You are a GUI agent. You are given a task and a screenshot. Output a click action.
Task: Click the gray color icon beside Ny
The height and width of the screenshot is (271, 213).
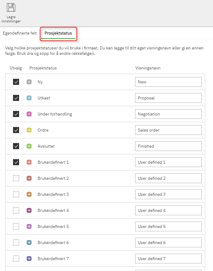pyautogui.click(x=29, y=82)
